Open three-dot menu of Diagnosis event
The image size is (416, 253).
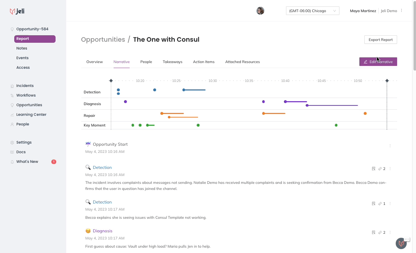pos(390,232)
